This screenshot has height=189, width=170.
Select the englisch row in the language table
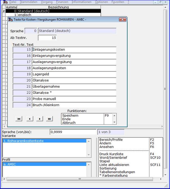[53, 15]
